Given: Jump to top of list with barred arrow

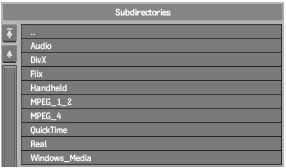Looking at the screenshot, I should (x=9, y=33).
